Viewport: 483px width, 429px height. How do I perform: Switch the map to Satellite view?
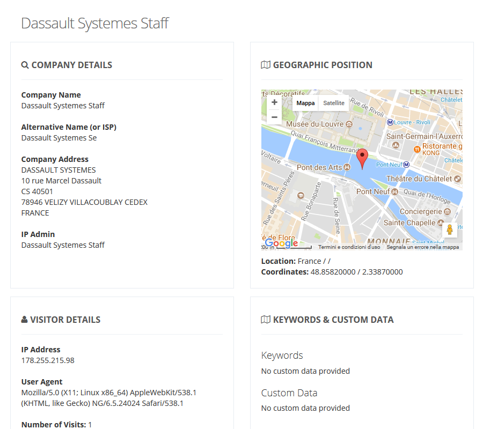(x=334, y=103)
